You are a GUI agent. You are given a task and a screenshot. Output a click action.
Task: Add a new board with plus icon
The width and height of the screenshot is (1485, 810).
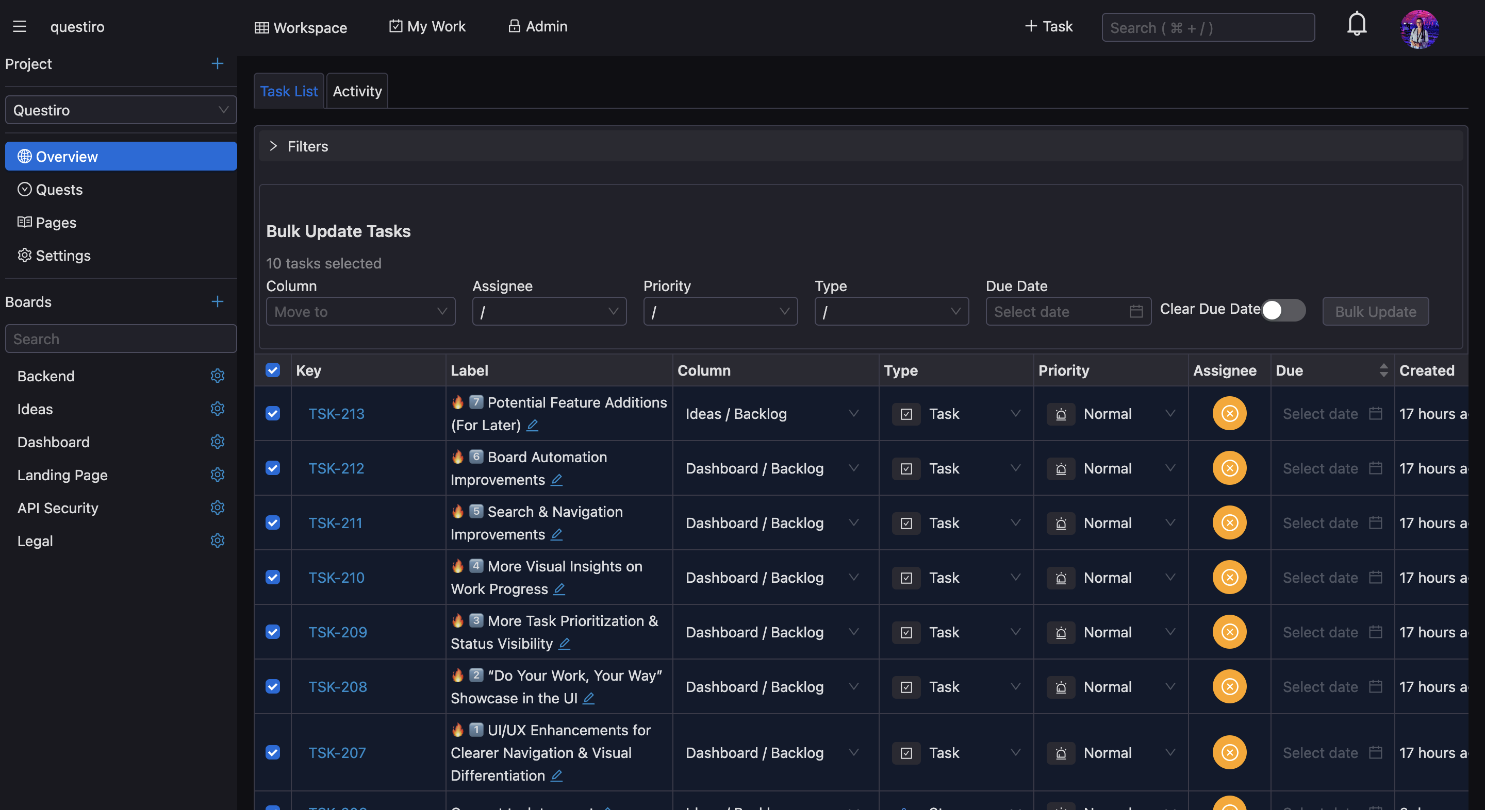coord(217,301)
